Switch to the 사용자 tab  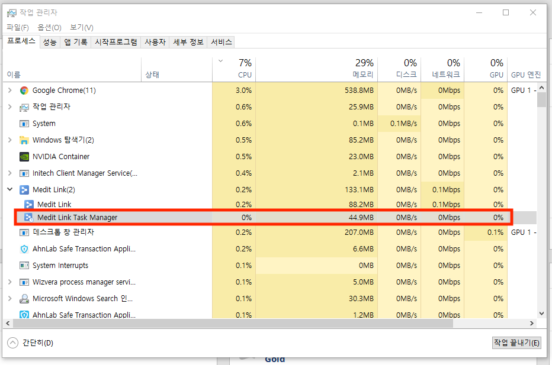pos(155,42)
